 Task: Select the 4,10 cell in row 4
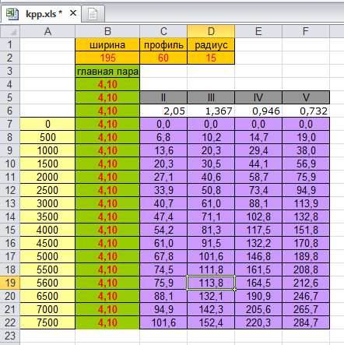tap(107, 84)
